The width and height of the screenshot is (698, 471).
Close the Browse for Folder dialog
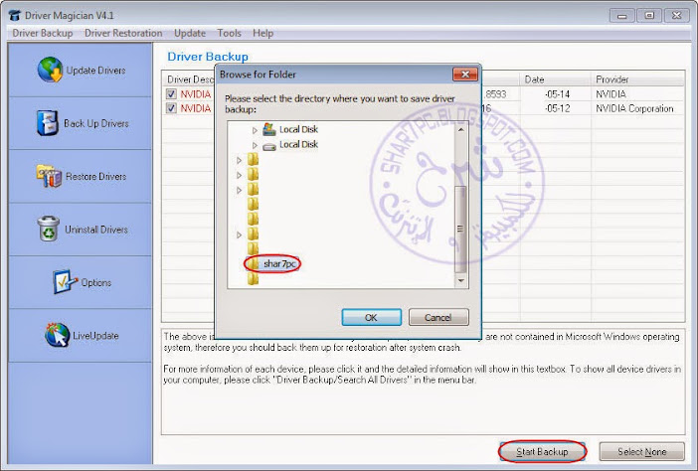(x=465, y=75)
